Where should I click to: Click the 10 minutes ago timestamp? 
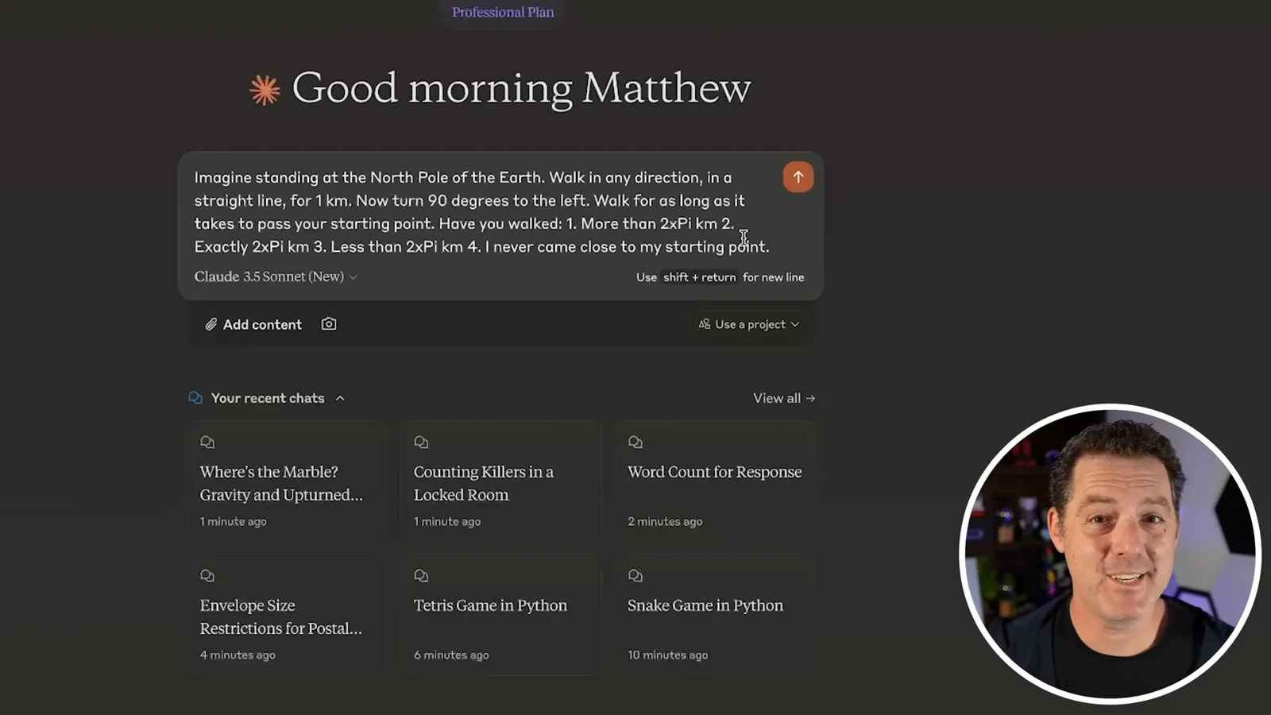[667, 655]
